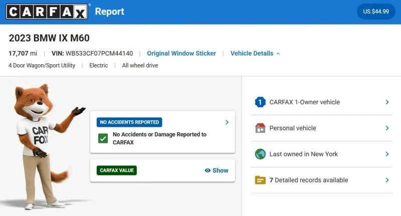Screen dimensions: 401x216
Task: Expand Last owned in New York chevron
Action: (x=387, y=154)
